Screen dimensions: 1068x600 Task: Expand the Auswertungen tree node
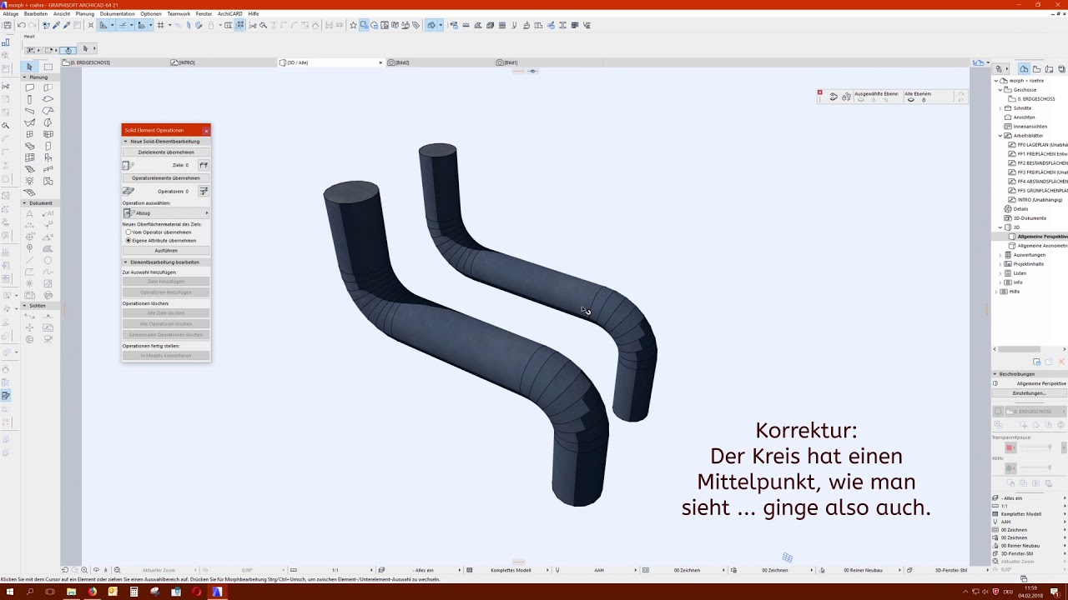tap(1000, 255)
